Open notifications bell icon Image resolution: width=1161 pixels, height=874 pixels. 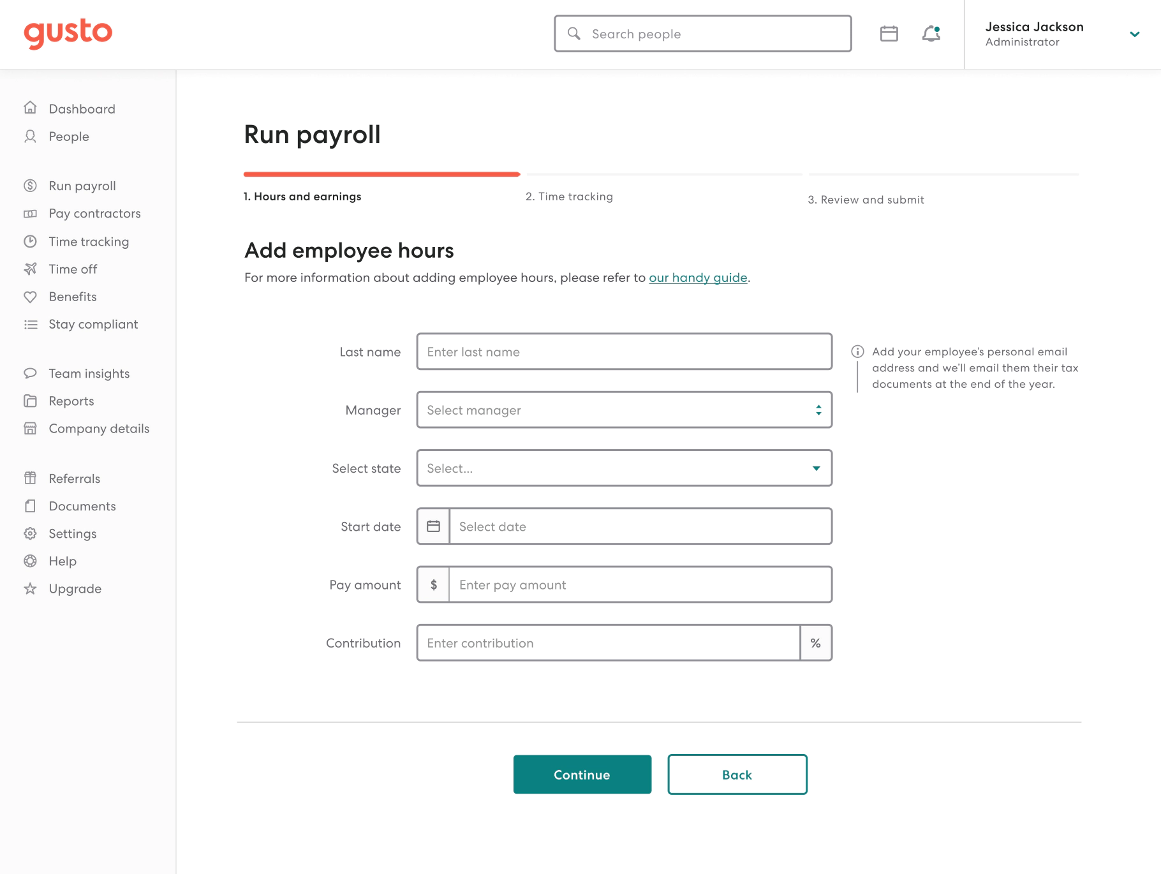[931, 34]
